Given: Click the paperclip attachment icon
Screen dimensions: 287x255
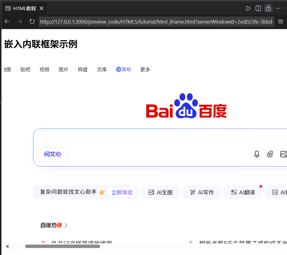Looking at the screenshot, I should (270, 154).
